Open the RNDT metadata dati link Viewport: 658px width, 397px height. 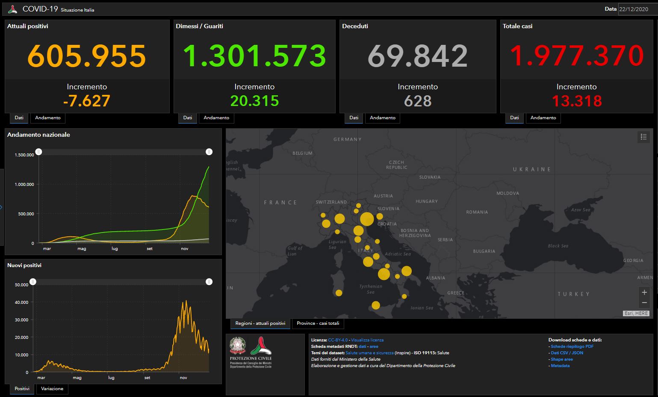[x=362, y=347]
